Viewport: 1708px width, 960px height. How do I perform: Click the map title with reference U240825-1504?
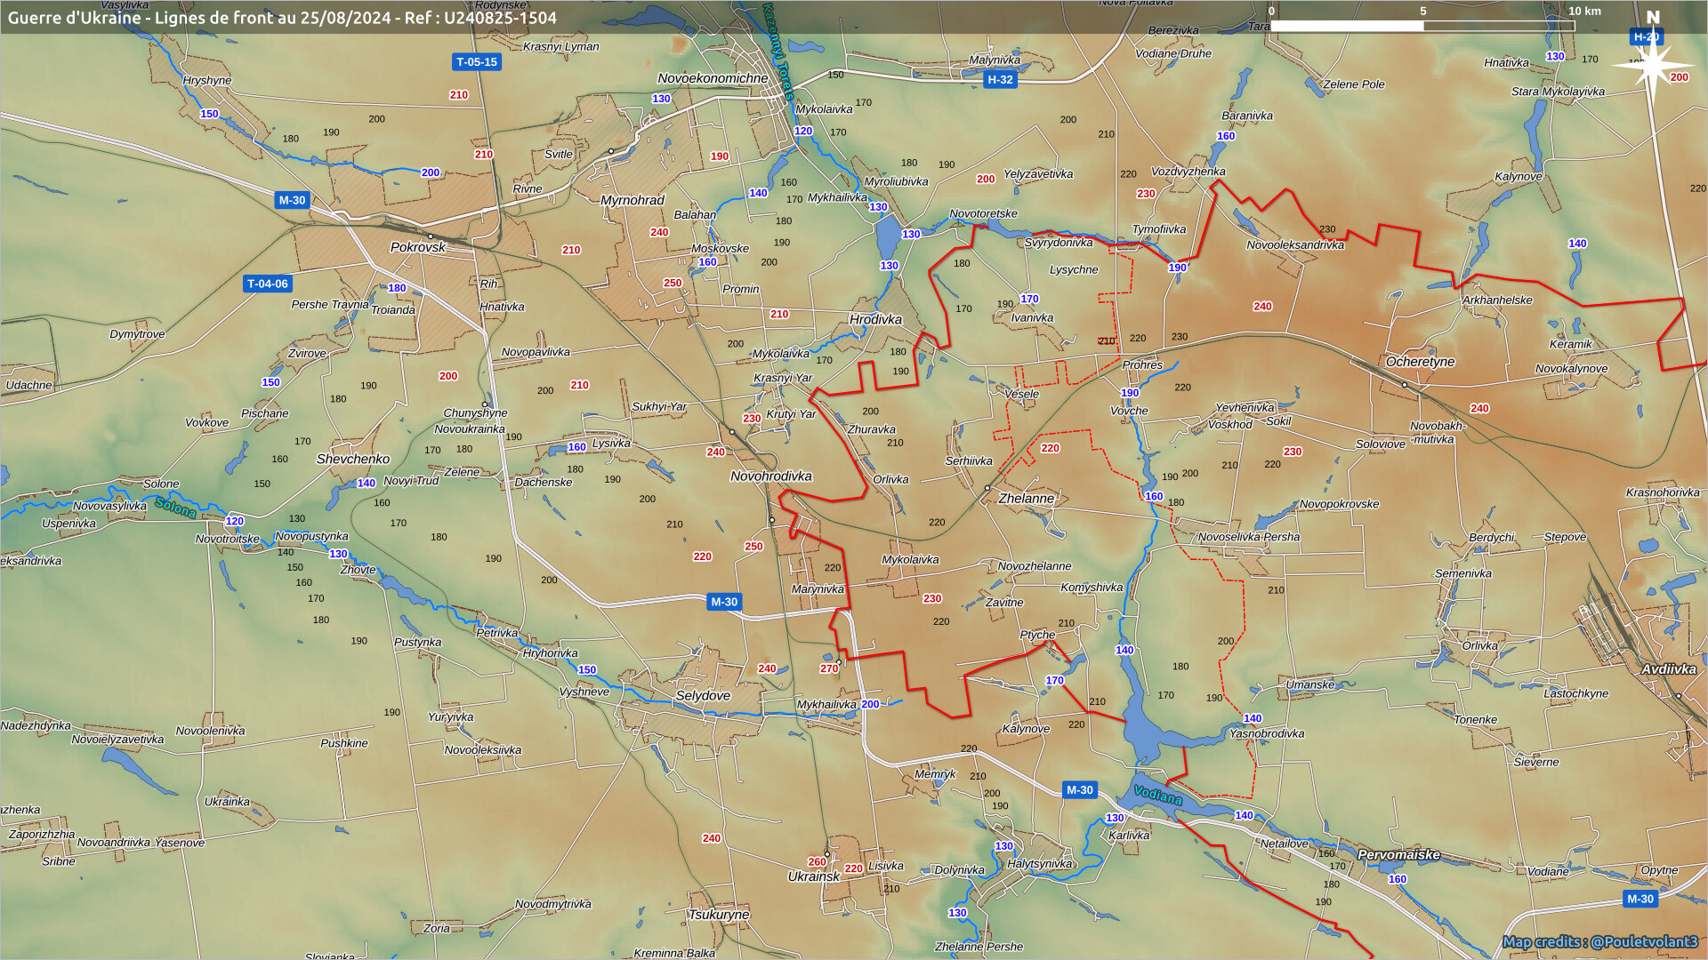pos(282,18)
